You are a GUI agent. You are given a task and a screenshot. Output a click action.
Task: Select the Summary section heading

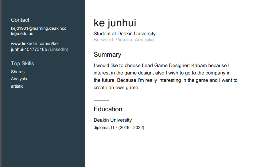pos(107,55)
